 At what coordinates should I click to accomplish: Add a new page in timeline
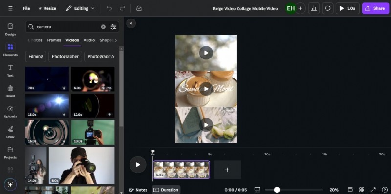click(x=227, y=170)
